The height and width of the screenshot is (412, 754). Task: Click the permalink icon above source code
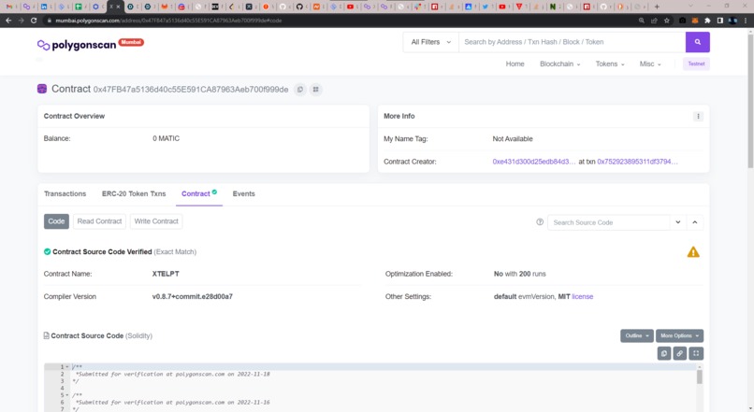pyautogui.click(x=679, y=353)
